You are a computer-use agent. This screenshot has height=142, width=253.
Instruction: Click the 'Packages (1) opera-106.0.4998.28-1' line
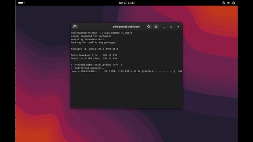94,49
